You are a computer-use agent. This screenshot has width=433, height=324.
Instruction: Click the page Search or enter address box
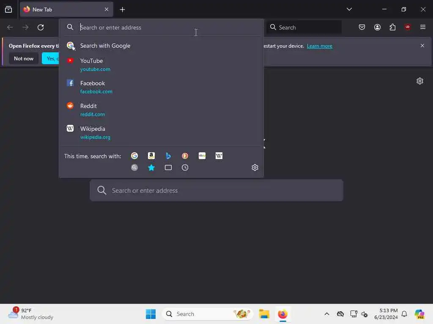216,190
